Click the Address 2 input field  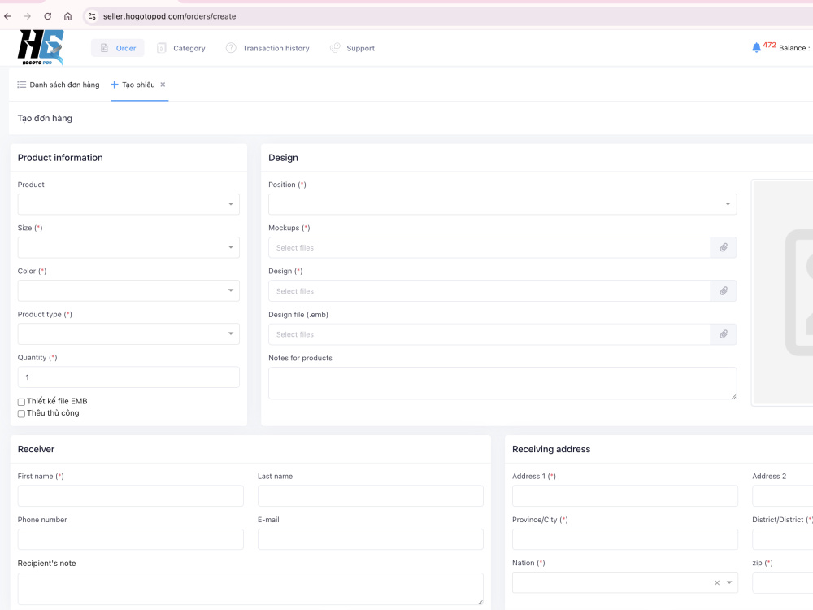pyautogui.click(x=782, y=496)
